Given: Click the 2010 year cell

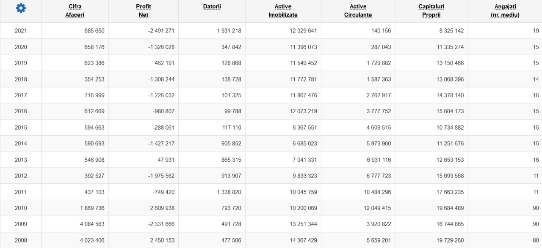Looking at the screenshot, I should 21,208.
